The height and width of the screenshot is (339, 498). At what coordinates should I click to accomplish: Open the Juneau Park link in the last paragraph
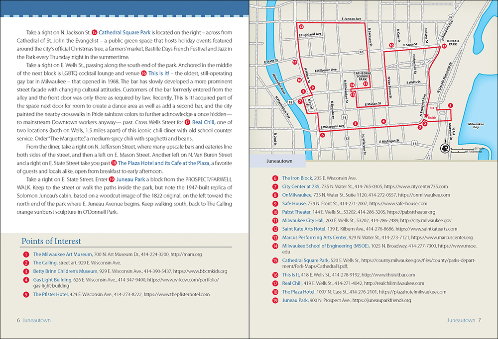click(x=130, y=179)
